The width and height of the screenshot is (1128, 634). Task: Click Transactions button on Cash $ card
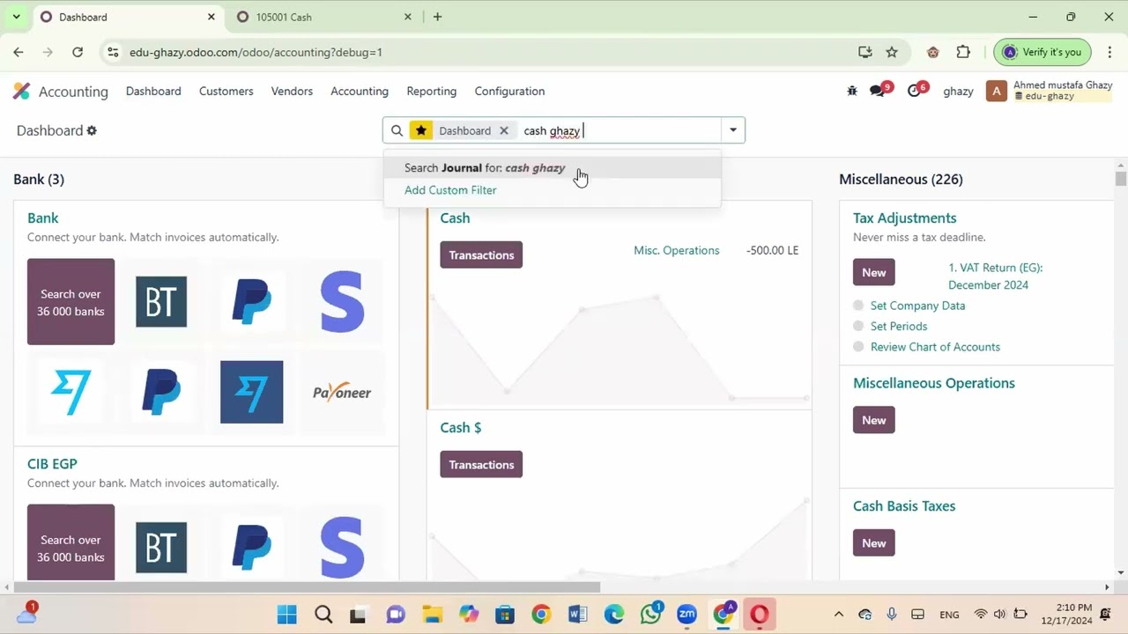click(x=481, y=464)
